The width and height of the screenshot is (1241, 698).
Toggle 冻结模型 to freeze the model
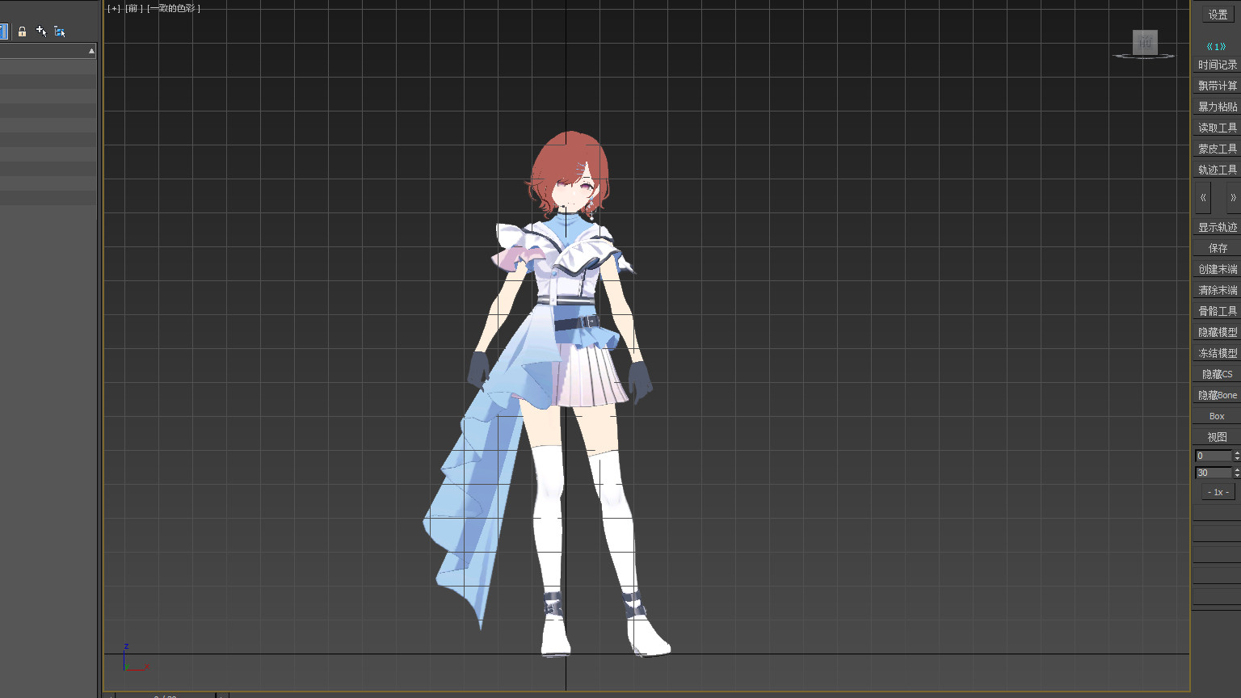(1217, 353)
